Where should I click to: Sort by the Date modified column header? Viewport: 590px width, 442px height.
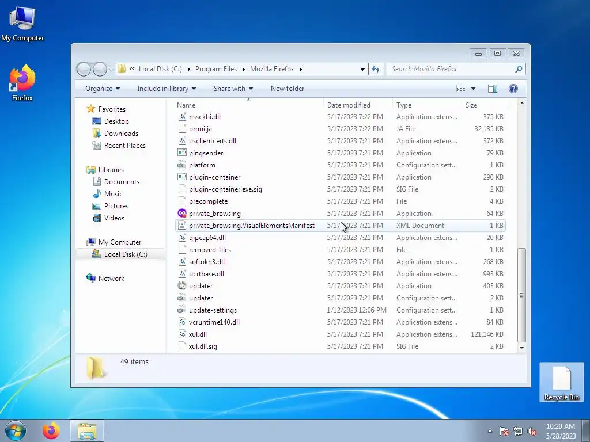(357, 105)
